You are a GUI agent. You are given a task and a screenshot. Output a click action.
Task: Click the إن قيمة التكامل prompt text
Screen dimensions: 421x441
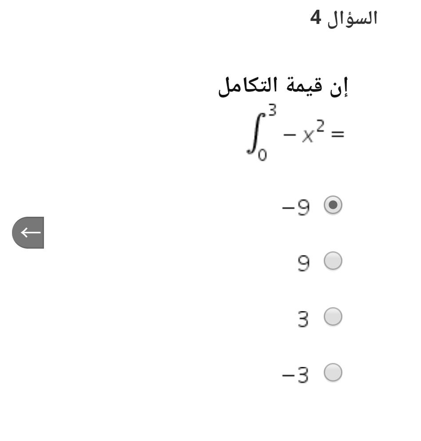click(x=283, y=86)
